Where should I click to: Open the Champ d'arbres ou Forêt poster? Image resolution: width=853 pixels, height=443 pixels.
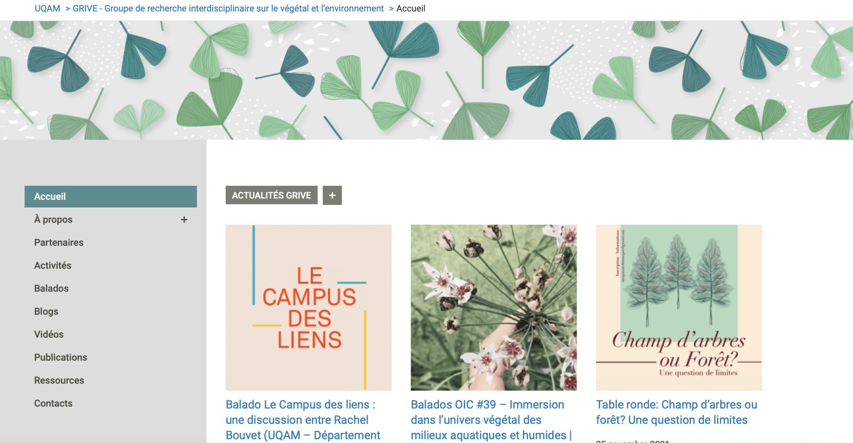pos(679,307)
